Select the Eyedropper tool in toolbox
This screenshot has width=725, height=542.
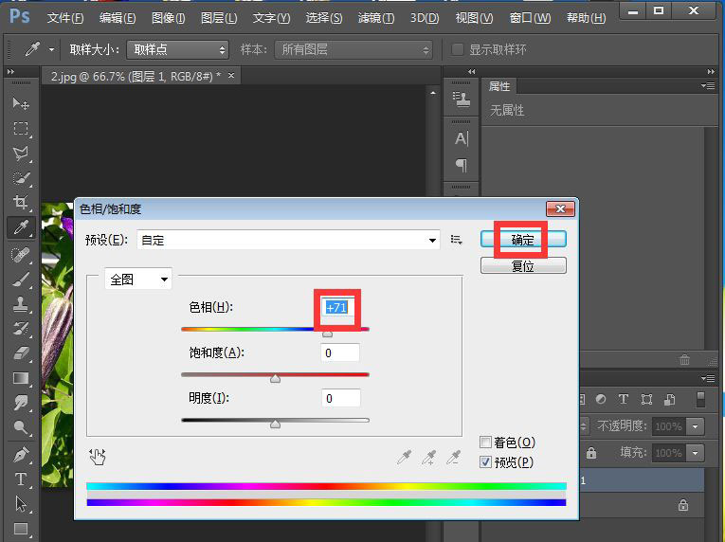[x=21, y=227]
